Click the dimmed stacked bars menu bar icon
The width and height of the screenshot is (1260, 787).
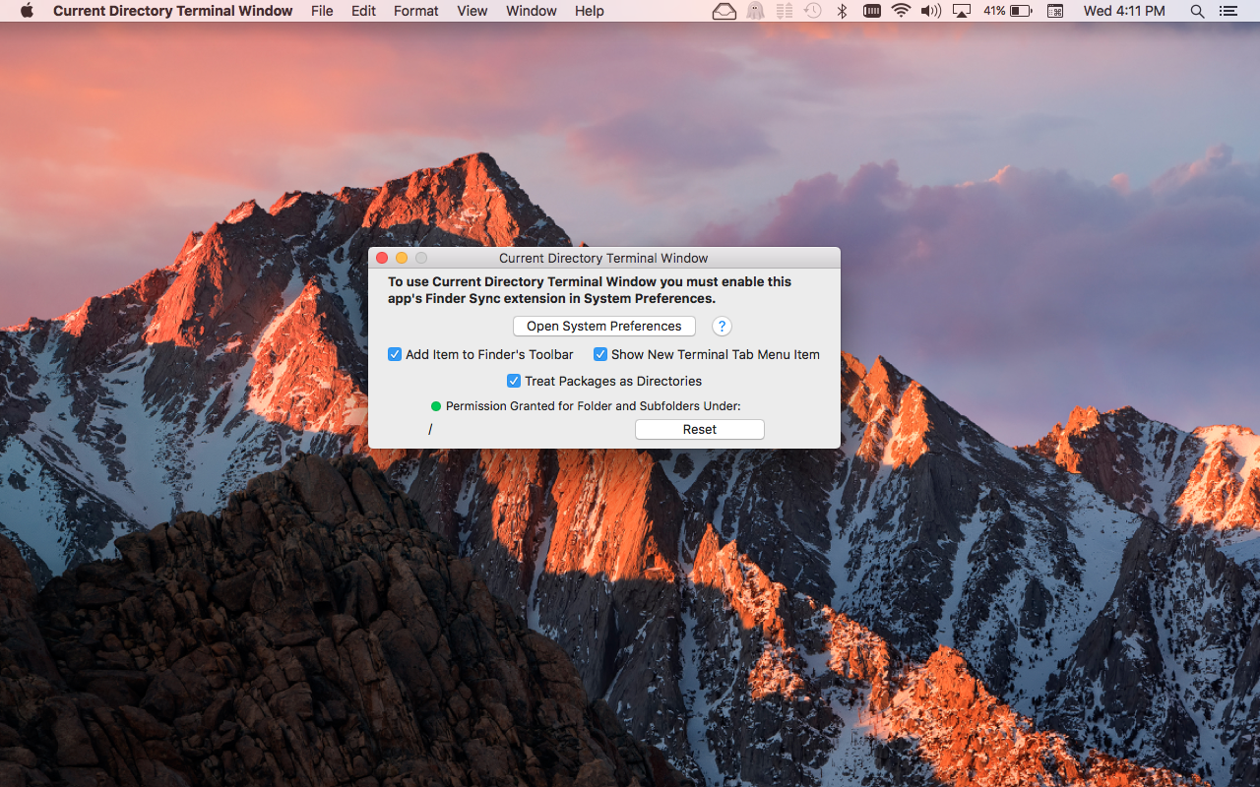tap(785, 11)
